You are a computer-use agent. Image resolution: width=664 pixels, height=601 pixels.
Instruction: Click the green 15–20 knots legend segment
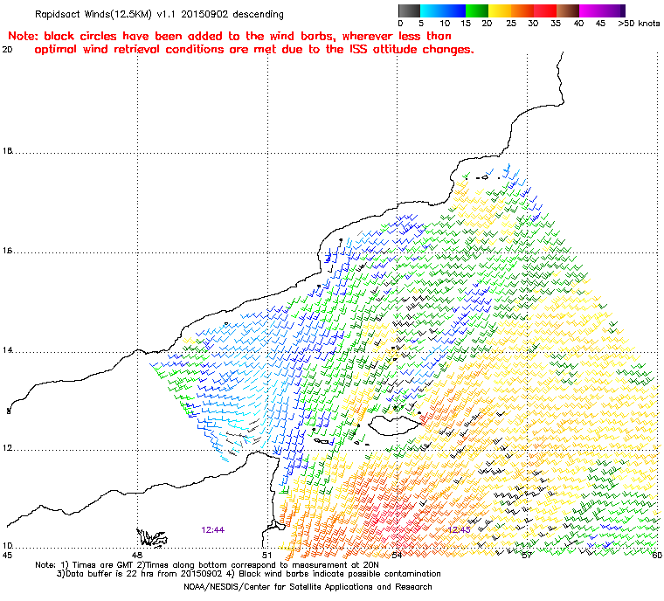(477, 10)
